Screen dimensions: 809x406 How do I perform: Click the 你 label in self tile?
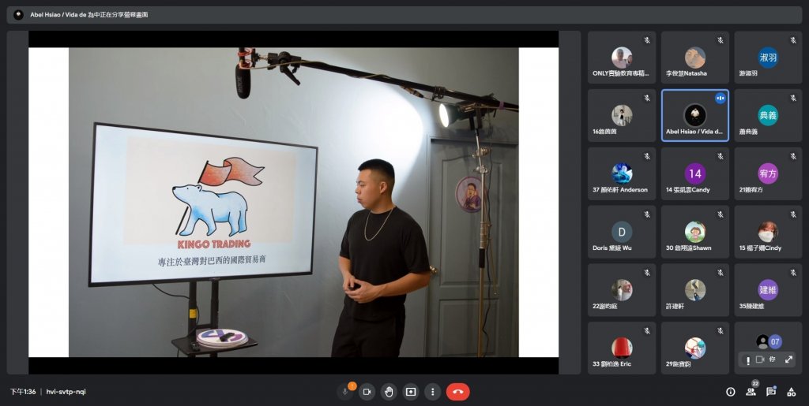[773, 359]
